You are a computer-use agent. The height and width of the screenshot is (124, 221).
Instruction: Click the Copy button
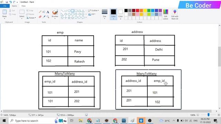tap(12, 14)
